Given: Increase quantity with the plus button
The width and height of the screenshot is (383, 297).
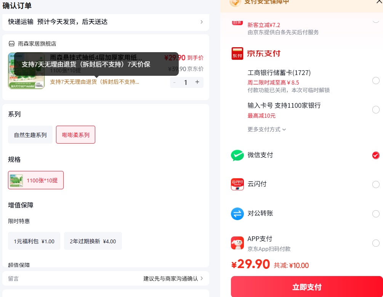Looking at the screenshot, I should tap(197, 82).
